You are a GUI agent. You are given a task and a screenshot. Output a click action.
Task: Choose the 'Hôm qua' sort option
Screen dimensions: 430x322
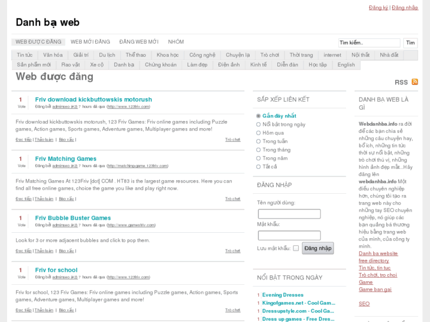[x=258, y=133]
